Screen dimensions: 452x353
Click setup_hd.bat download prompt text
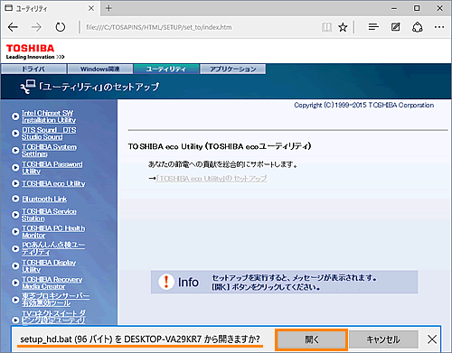[x=140, y=339]
